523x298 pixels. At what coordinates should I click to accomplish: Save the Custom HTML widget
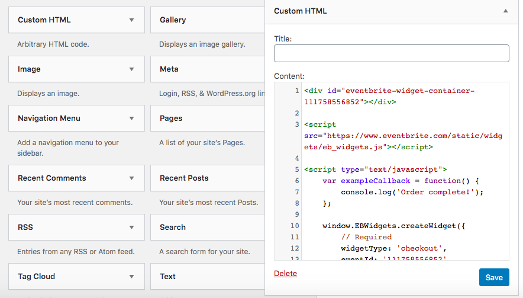(x=494, y=277)
